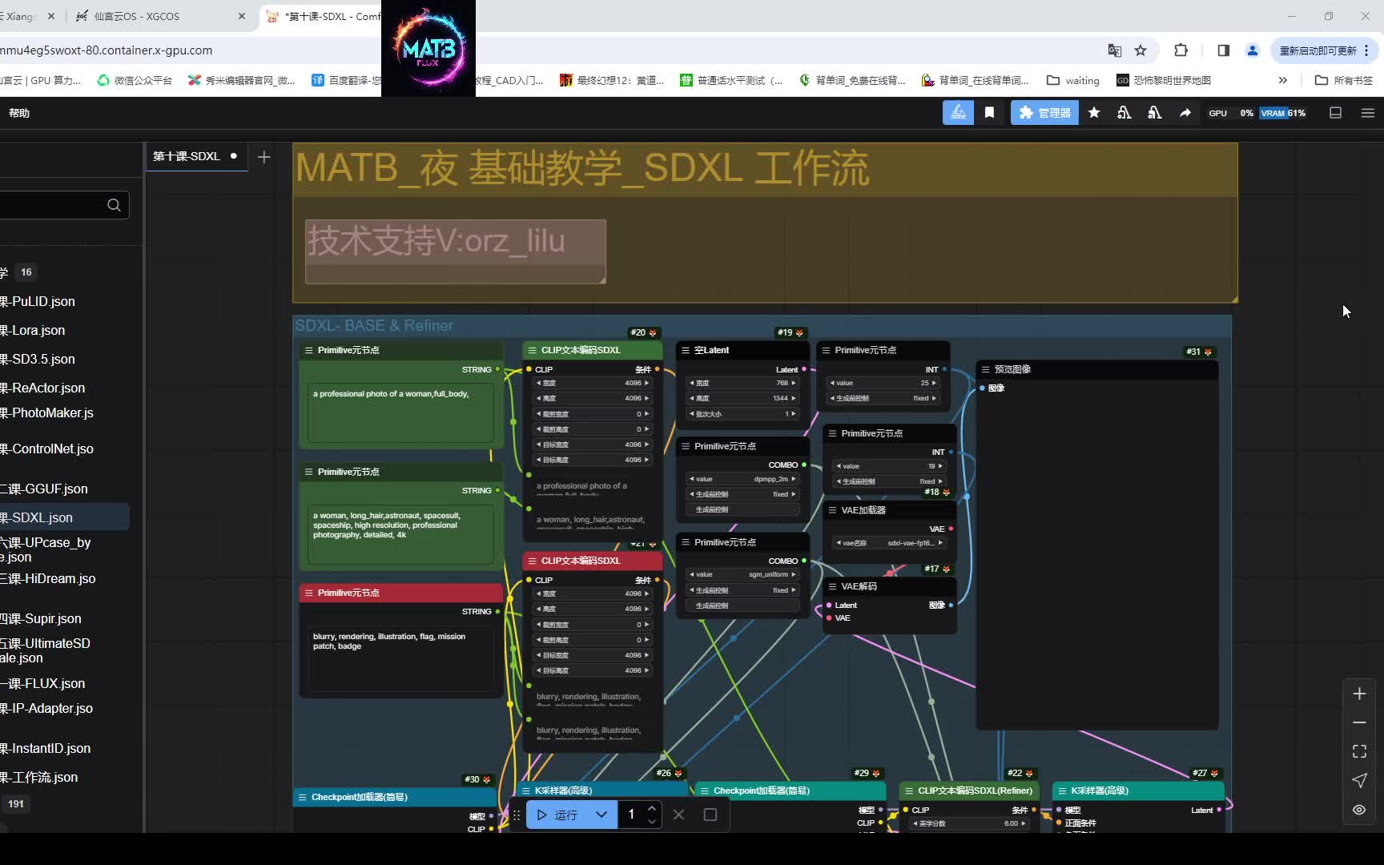Click the 高度 1344 field in 空Latent
1384x865 pixels.
coord(743,398)
